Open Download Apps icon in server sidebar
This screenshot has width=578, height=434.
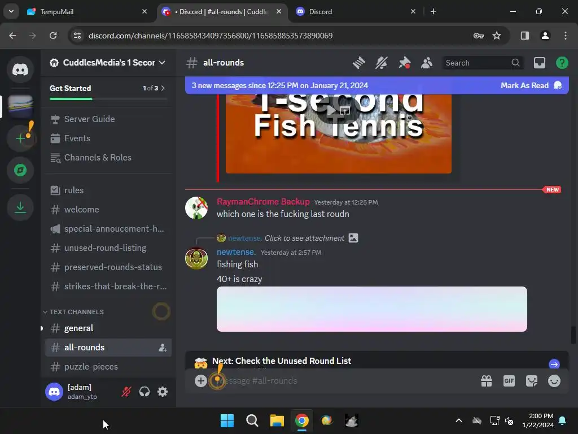tap(20, 207)
